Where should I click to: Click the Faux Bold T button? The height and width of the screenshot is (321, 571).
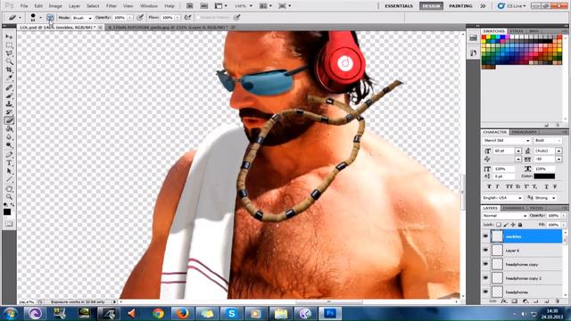pyautogui.click(x=489, y=186)
